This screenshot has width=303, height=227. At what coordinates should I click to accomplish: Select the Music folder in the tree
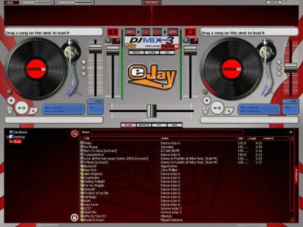click(x=17, y=141)
